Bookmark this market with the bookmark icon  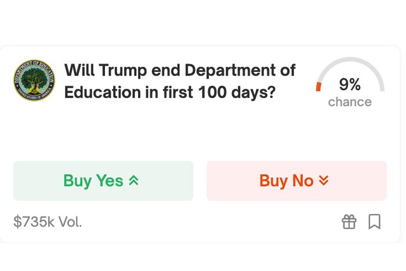375,222
